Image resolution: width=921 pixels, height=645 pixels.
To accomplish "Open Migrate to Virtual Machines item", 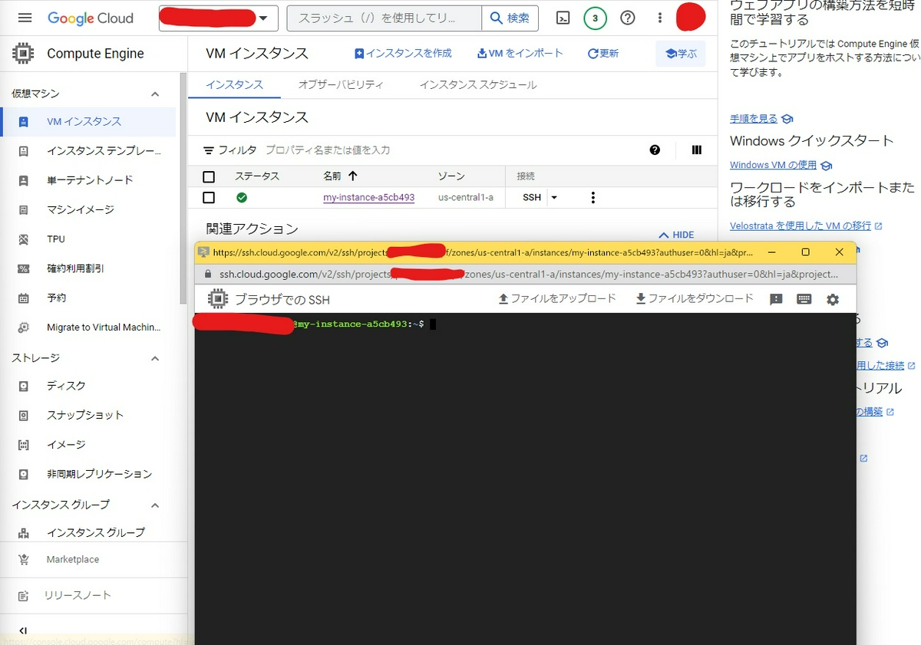I will click(88, 327).
